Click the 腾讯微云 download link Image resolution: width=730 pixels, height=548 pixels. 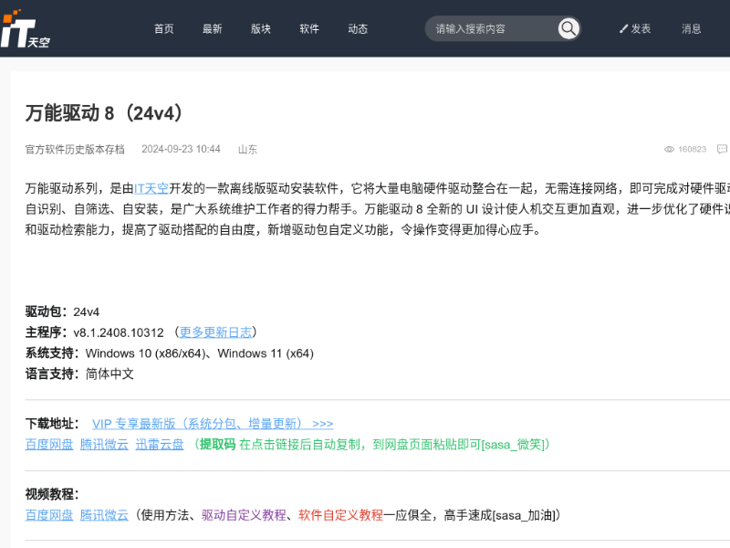(104, 445)
